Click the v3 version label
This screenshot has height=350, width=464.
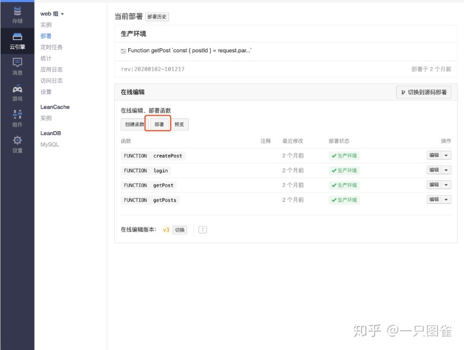pos(166,230)
